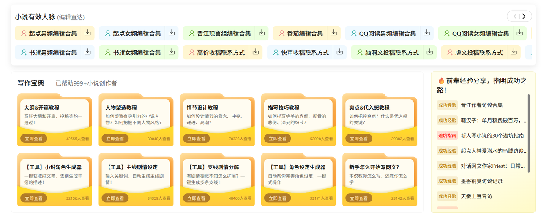The height and width of the screenshot is (217, 541).
Task: Click 立即查看 on 大纲&开篇教程 card
Action: pos(34,139)
